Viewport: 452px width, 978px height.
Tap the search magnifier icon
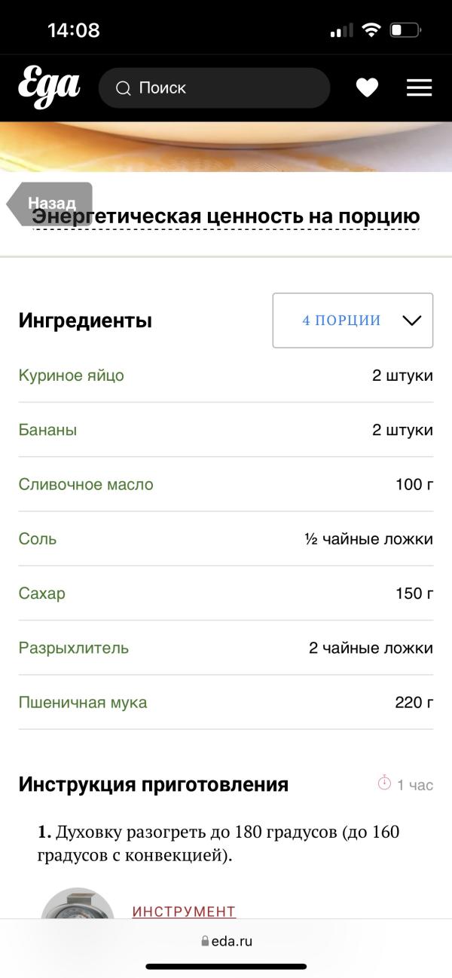(x=123, y=89)
